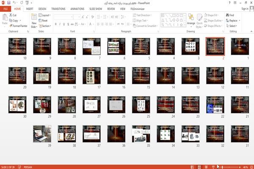254x169 pixels.
Task: Click the spell check icon in status bar
Action: [19, 167]
